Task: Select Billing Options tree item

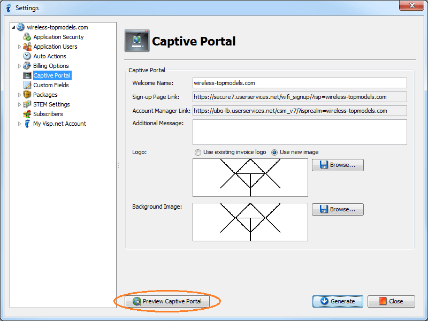Action: point(51,66)
